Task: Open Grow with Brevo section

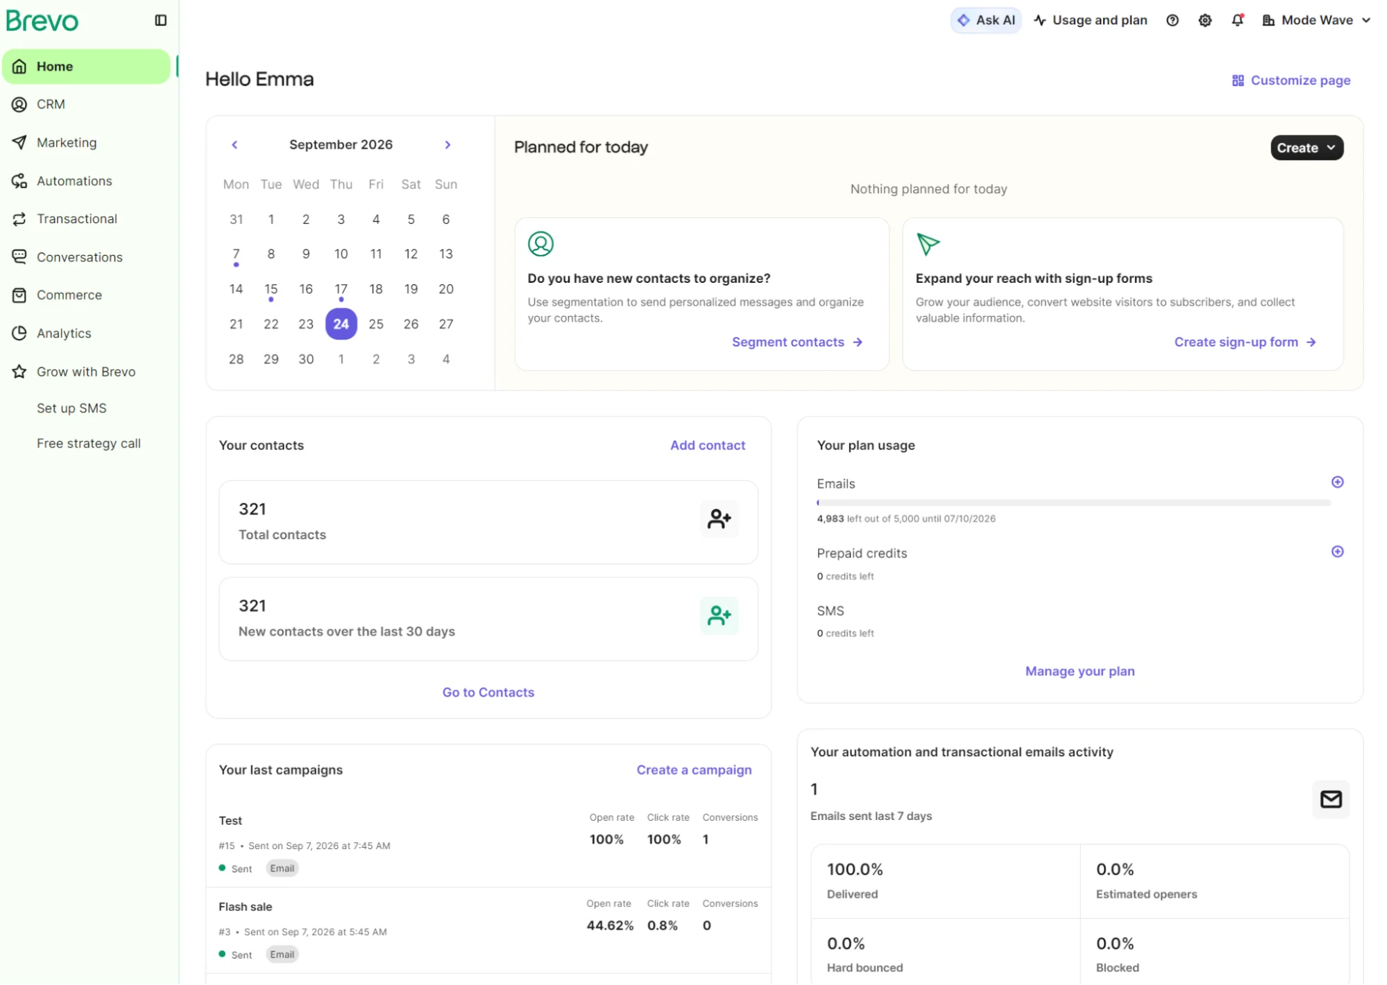Action: (x=86, y=372)
